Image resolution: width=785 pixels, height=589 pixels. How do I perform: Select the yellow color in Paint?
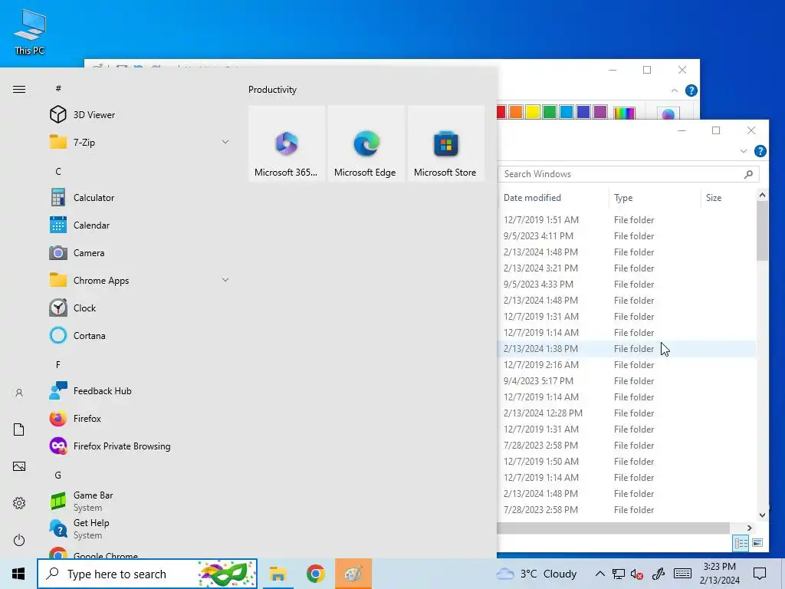pos(533,112)
